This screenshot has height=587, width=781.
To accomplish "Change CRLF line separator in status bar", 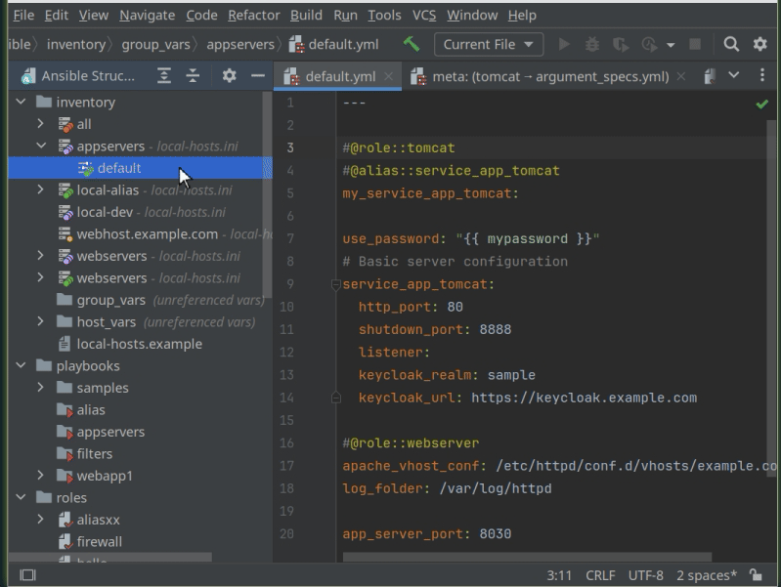I will tap(600, 575).
